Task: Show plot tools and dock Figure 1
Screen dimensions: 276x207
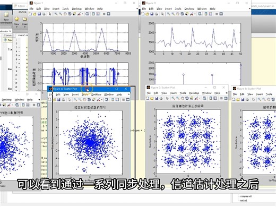Action: click(108, 14)
